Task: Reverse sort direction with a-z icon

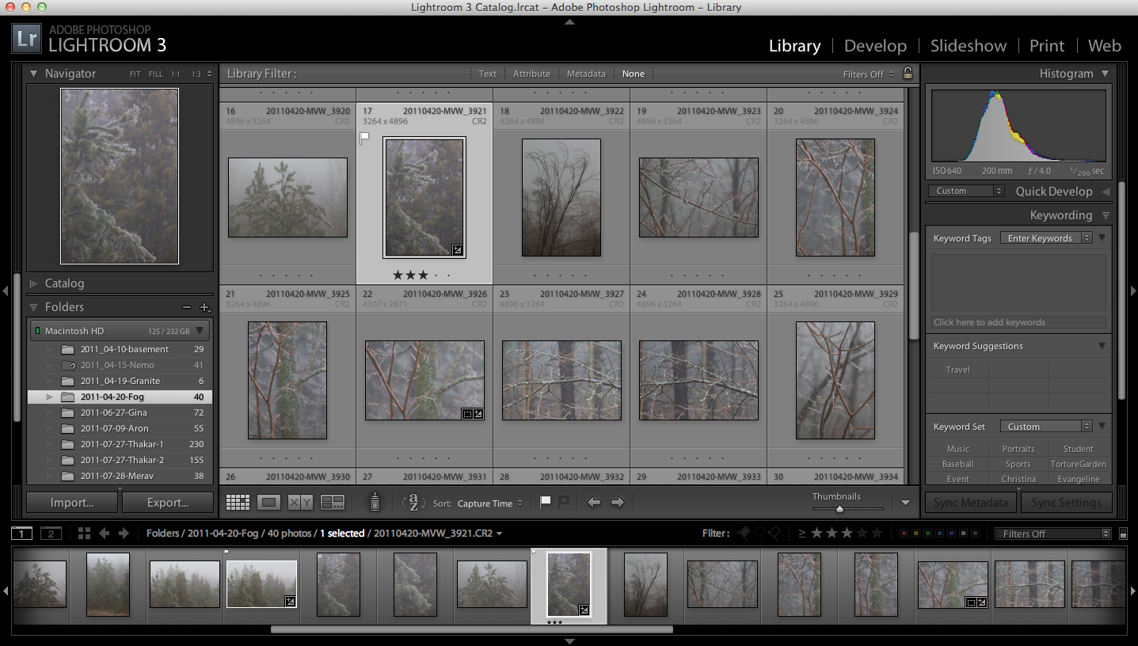Action: tap(413, 503)
